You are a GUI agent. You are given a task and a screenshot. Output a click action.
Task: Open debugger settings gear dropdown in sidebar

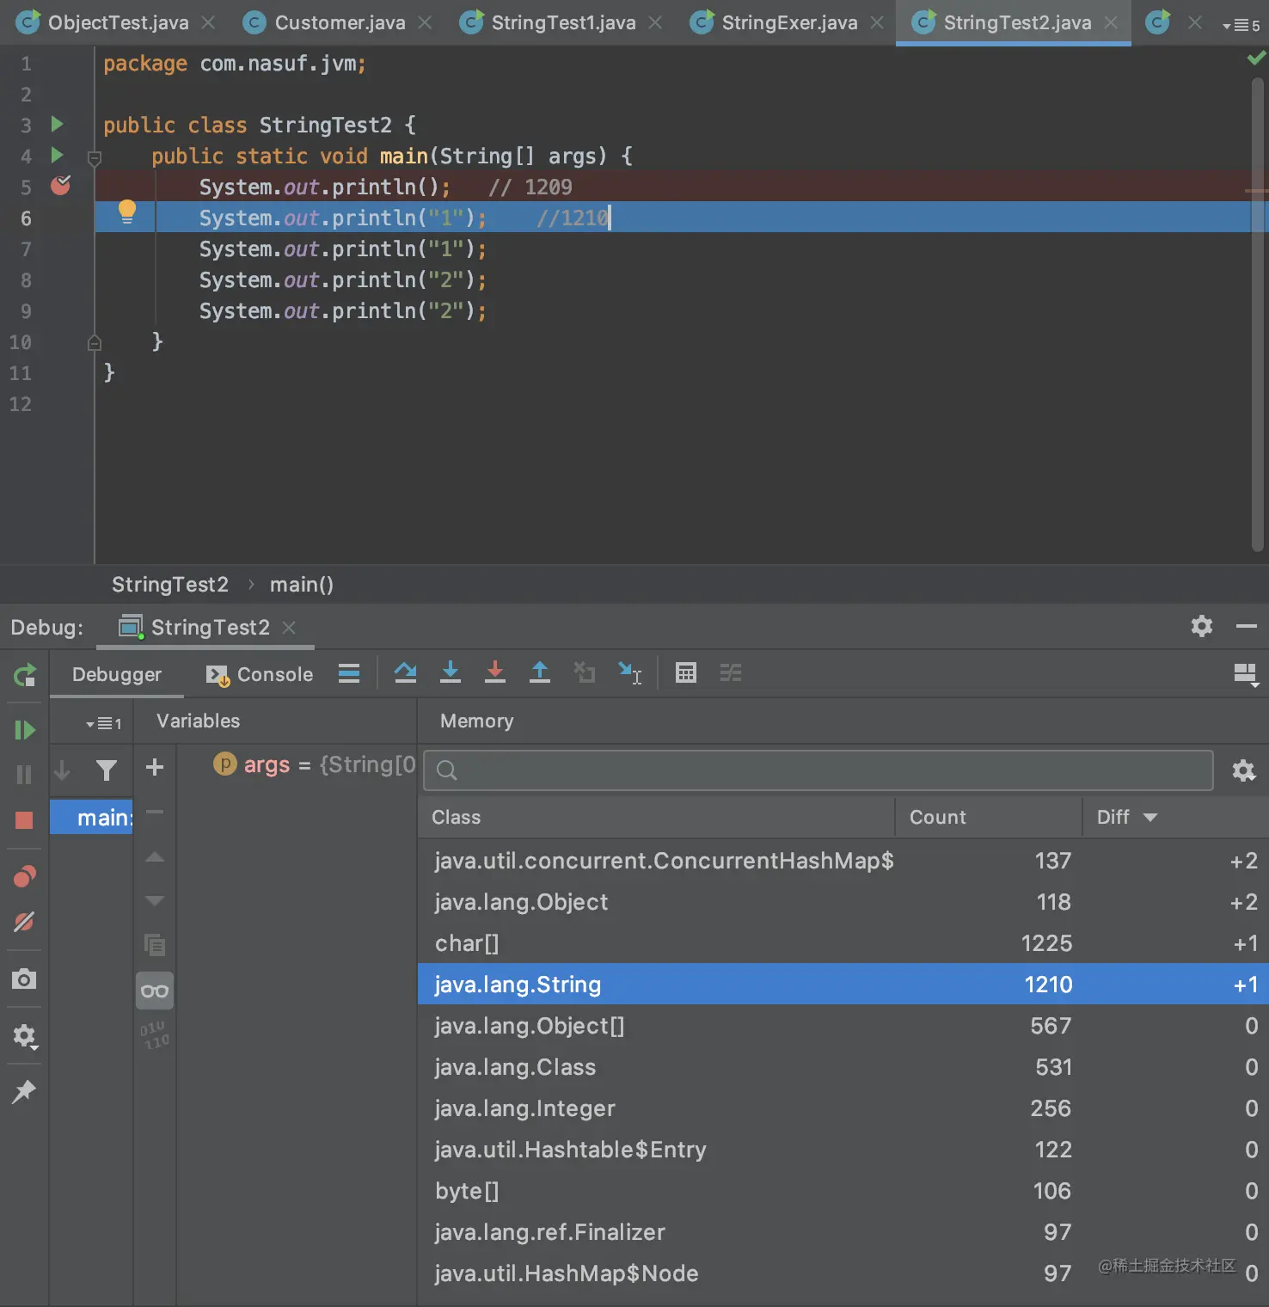click(25, 1036)
